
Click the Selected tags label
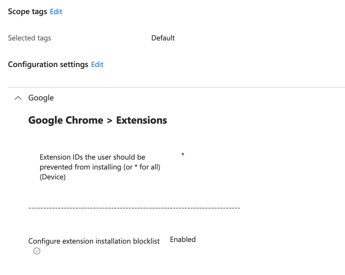(x=29, y=38)
